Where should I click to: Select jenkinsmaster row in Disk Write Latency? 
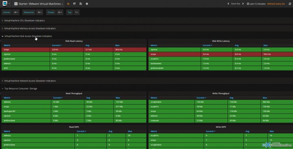tap(221, 68)
